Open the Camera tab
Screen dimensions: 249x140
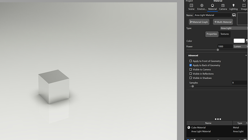[x=223, y=7]
